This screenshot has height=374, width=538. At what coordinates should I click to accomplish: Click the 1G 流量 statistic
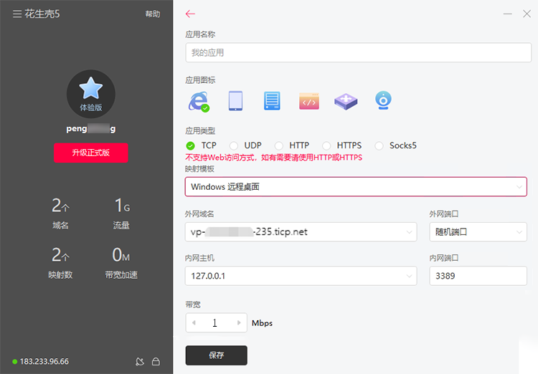[121, 214]
